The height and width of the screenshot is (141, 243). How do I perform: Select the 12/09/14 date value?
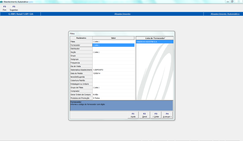(113, 73)
